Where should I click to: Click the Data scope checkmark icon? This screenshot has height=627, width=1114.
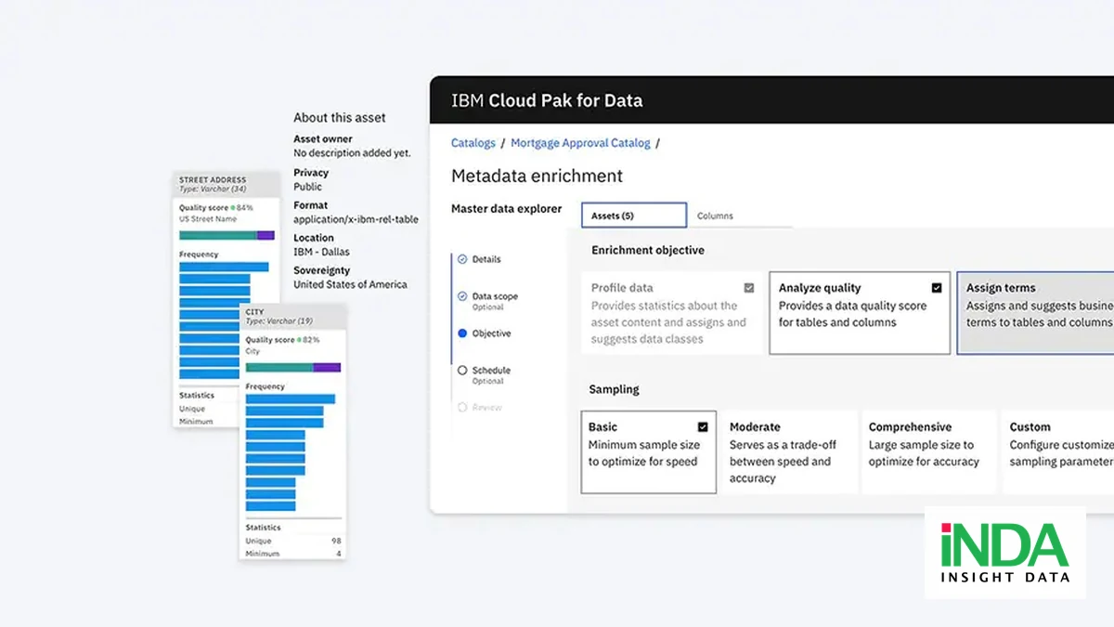[462, 296]
